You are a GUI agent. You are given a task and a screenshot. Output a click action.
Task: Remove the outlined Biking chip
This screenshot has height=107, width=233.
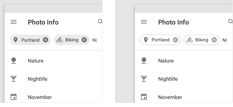214,40
